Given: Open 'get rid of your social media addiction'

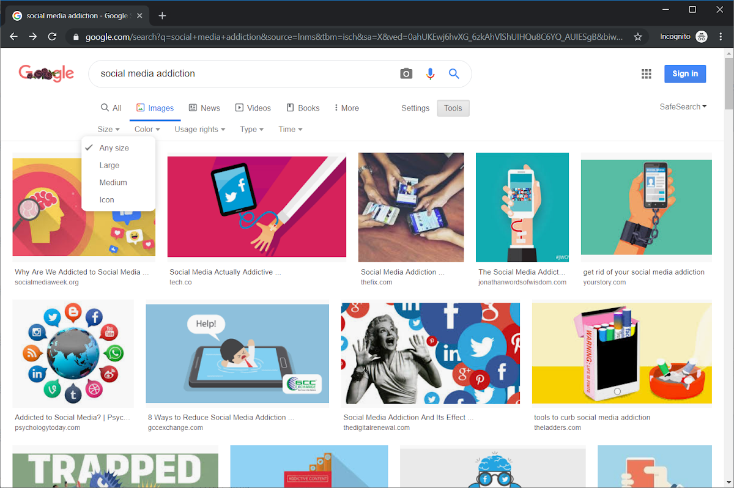Looking at the screenshot, I should (644, 272).
